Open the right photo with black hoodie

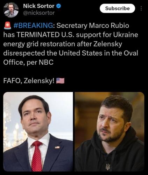coord(110,132)
